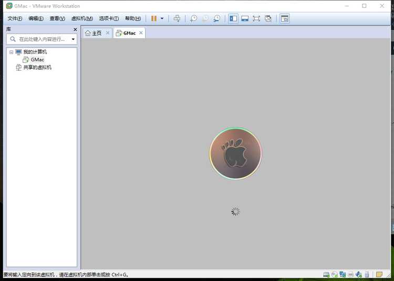Viewport: 394px width, 281px height.
Task: Take a snapshot of the virtual machine
Action: 193,18
